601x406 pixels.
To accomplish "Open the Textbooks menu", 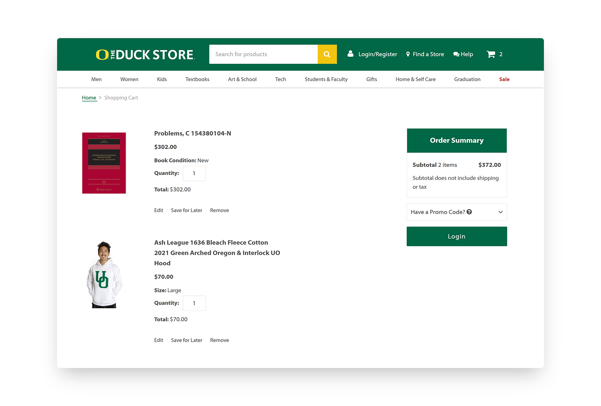I will point(197,79).
